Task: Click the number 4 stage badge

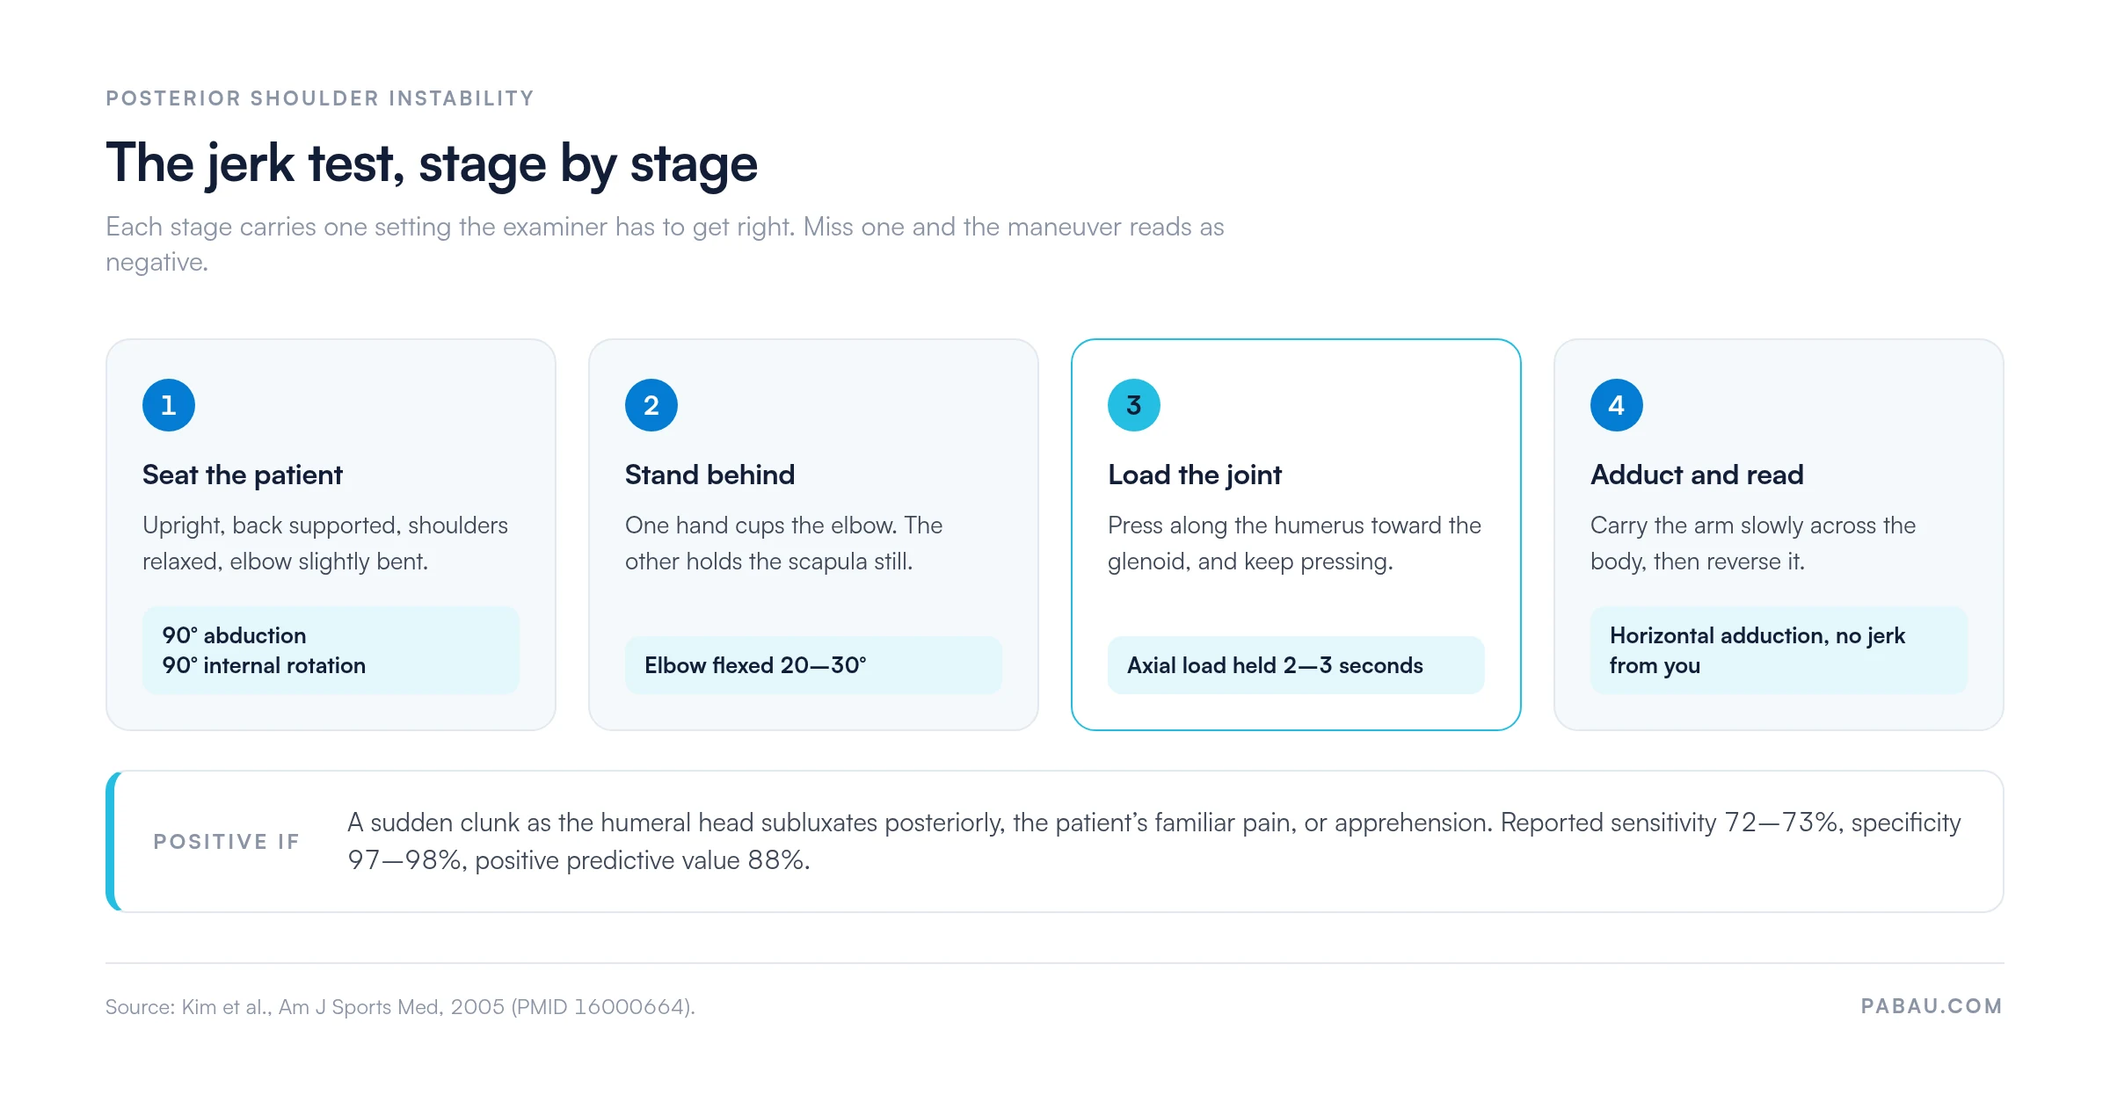Action: (x=1616, y=405)
